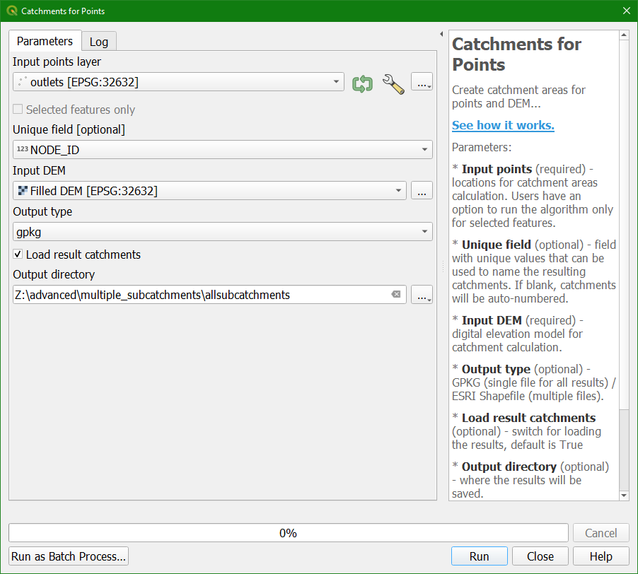Uncheck Load result catchments checkbox
The width and height of the screenshot is (638, 574).
[18, 254]
